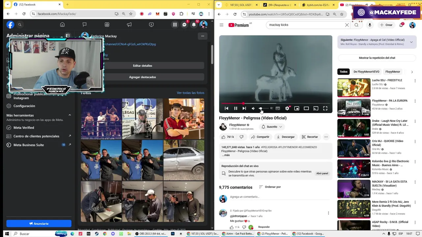Open Facebook apps grid menu
Screen dimensions: 422x237
(x=175, y=25)
